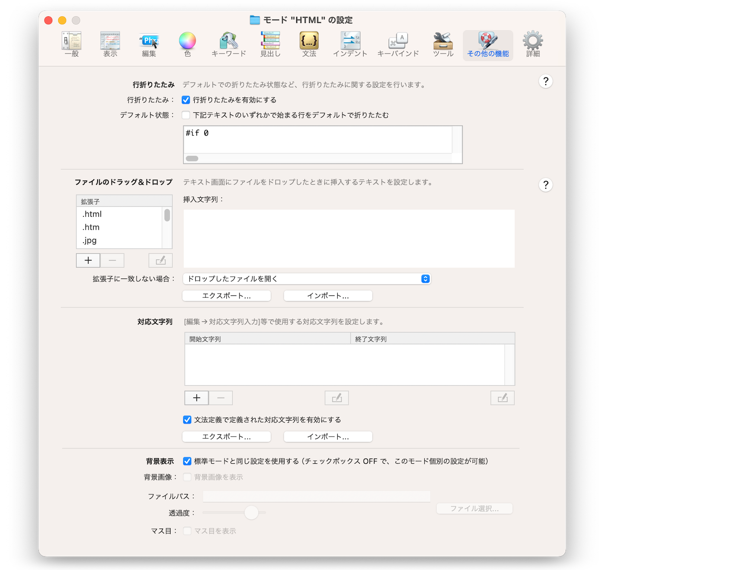Screen dimensions: 734x570
Task: Disable the 行折りたたみを有効にする checkbox
Action: [x=186, y=100]
